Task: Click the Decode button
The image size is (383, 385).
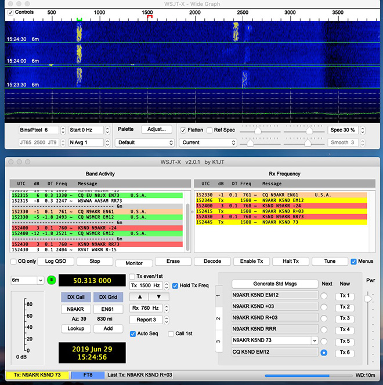Action: tap(212, 261)
